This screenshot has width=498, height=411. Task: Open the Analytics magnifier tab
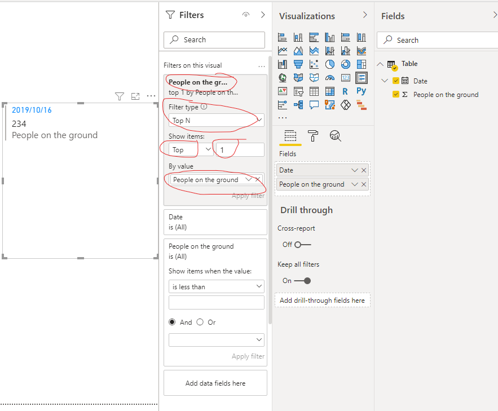335,136
